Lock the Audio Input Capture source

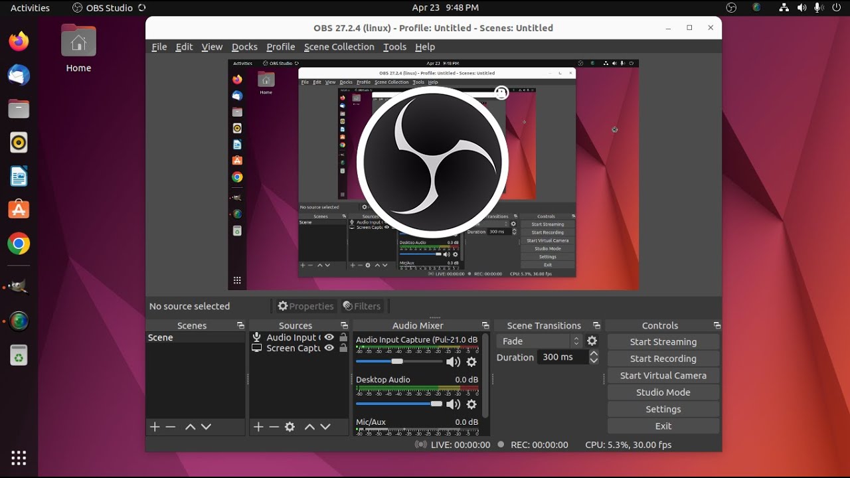(x=343, y=337)
